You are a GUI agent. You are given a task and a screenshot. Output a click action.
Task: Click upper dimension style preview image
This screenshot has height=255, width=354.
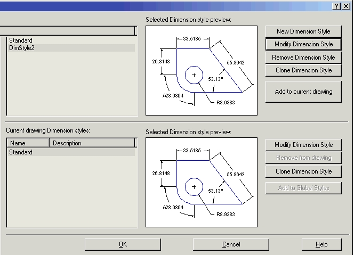coord(202,70)
